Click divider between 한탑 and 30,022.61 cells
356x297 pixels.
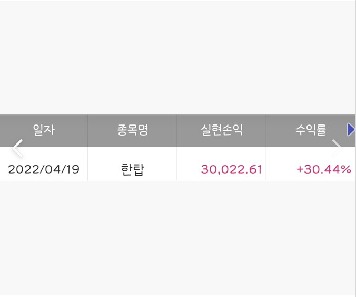[177, 164]
